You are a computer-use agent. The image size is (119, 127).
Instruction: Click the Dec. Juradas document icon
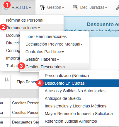coord(75,8)
